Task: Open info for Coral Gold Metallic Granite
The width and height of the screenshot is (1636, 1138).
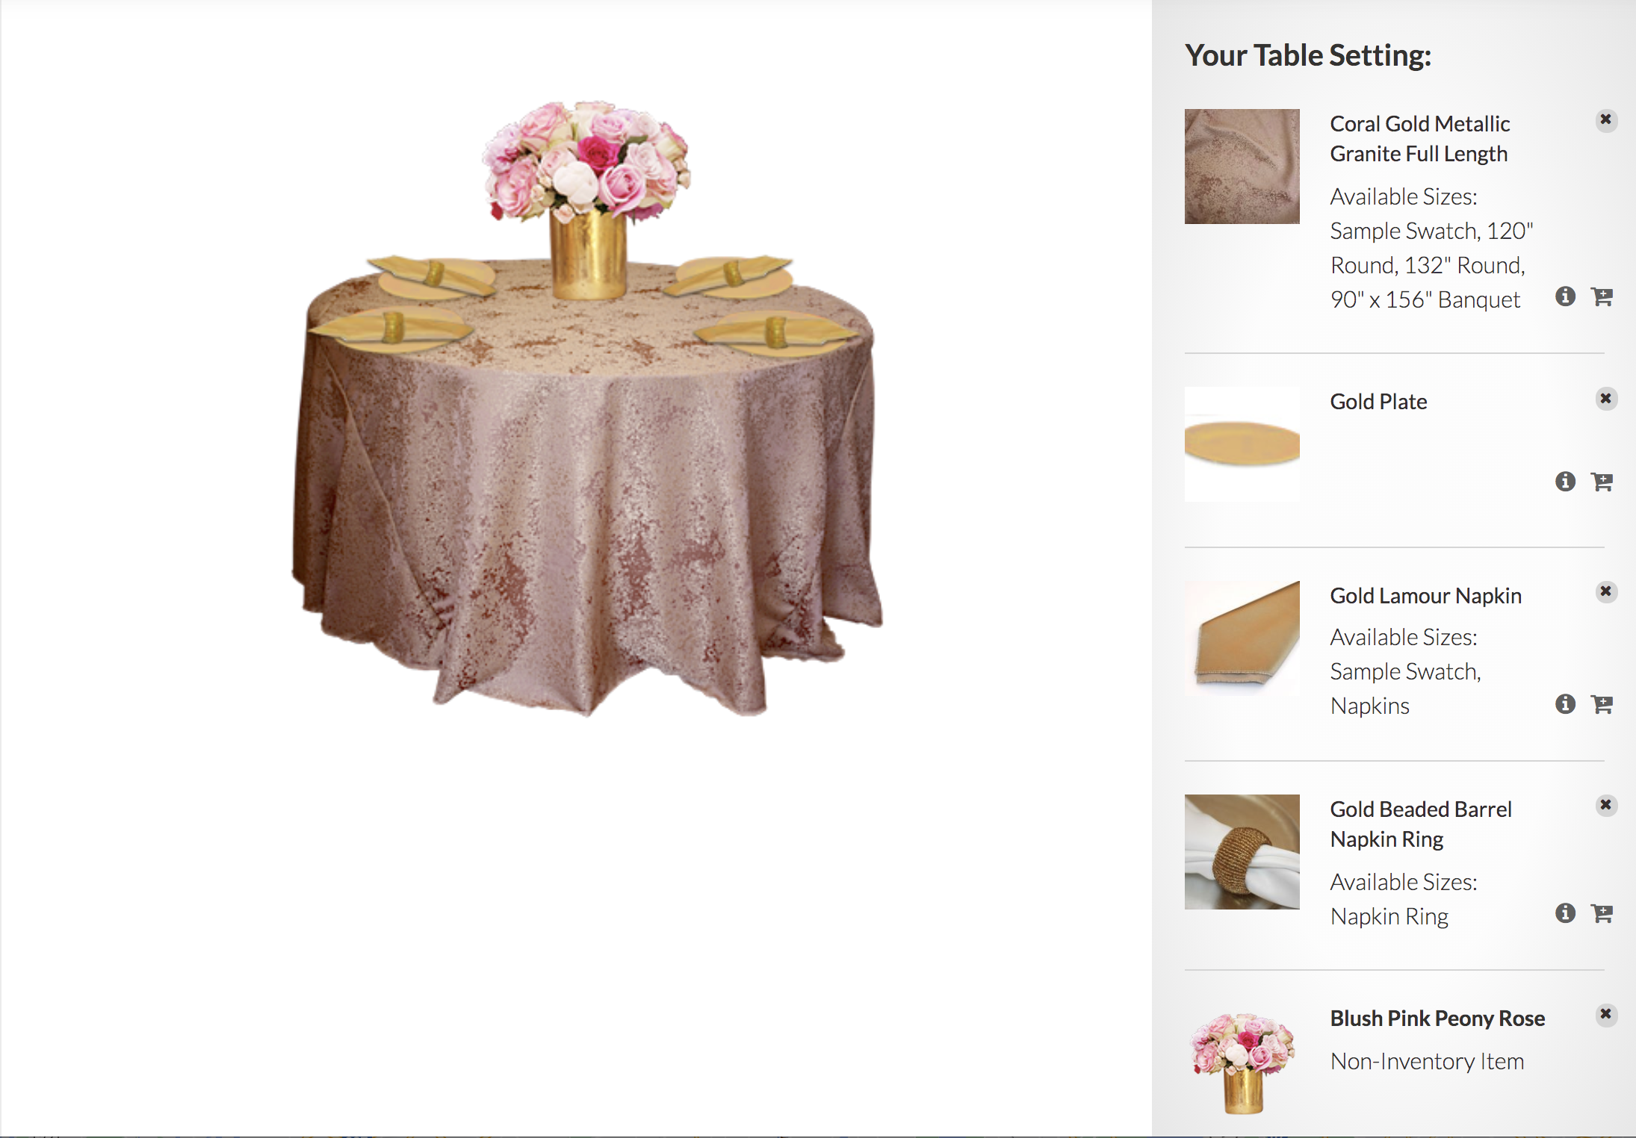Action: coord(1565,296)
